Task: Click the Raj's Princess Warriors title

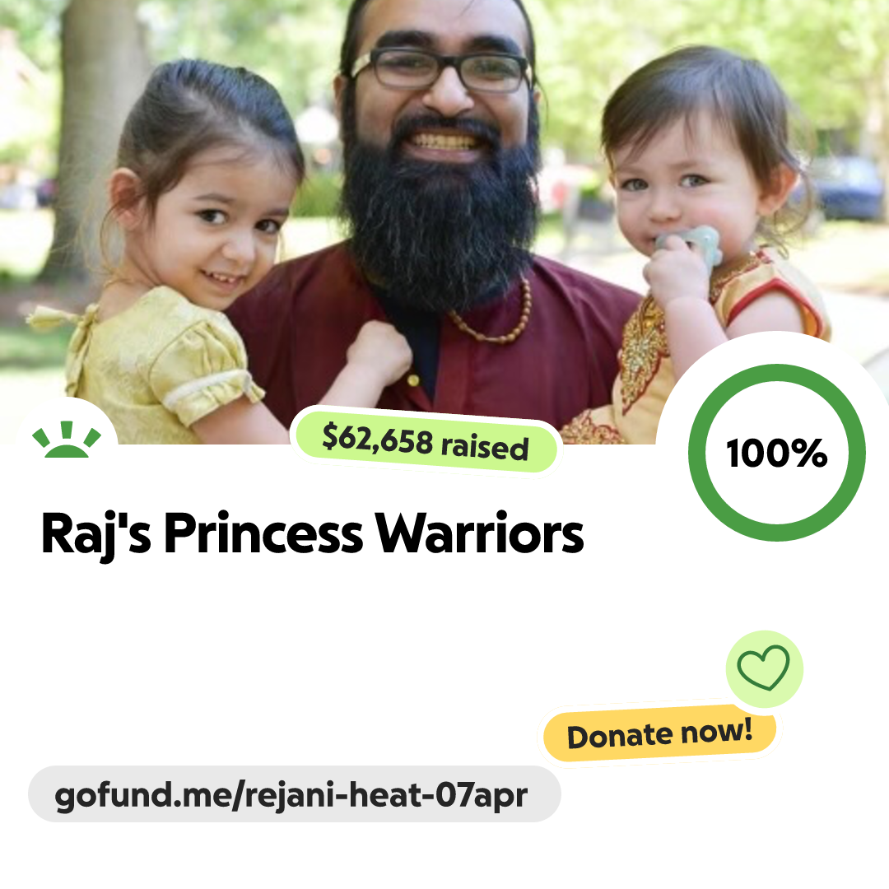Action: tap(313, 533)
